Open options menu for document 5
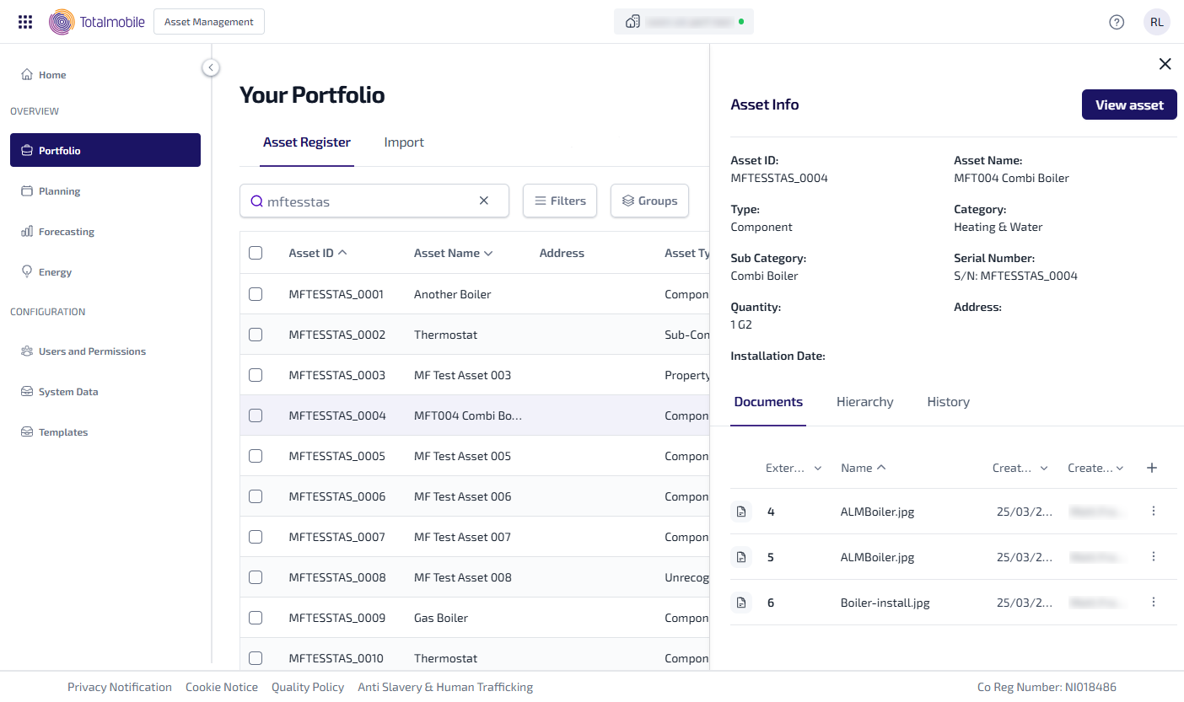The height and width of the screenshot is (702, 1184). coord(1154,556)
